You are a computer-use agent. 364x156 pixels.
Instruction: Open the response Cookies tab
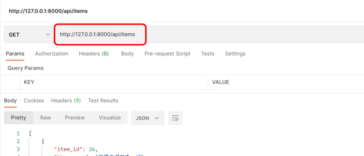coord(34,100)
